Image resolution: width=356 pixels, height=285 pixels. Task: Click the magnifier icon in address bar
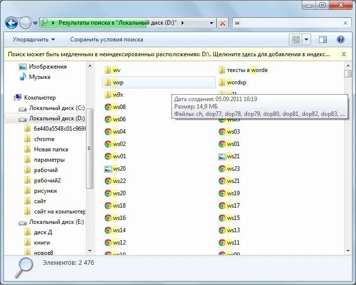tap(44, 22)
